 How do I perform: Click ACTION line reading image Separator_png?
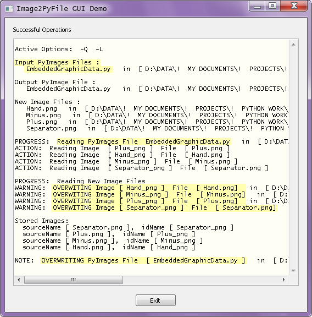[142, 168]
